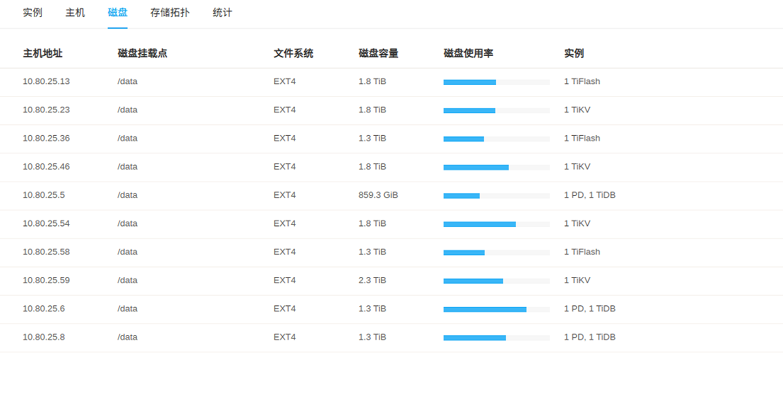This screenshot has height=396, width=783.
Task: Click the 1 TiFlash instance for 10.80.25.36
Action: tap(582, 138)
